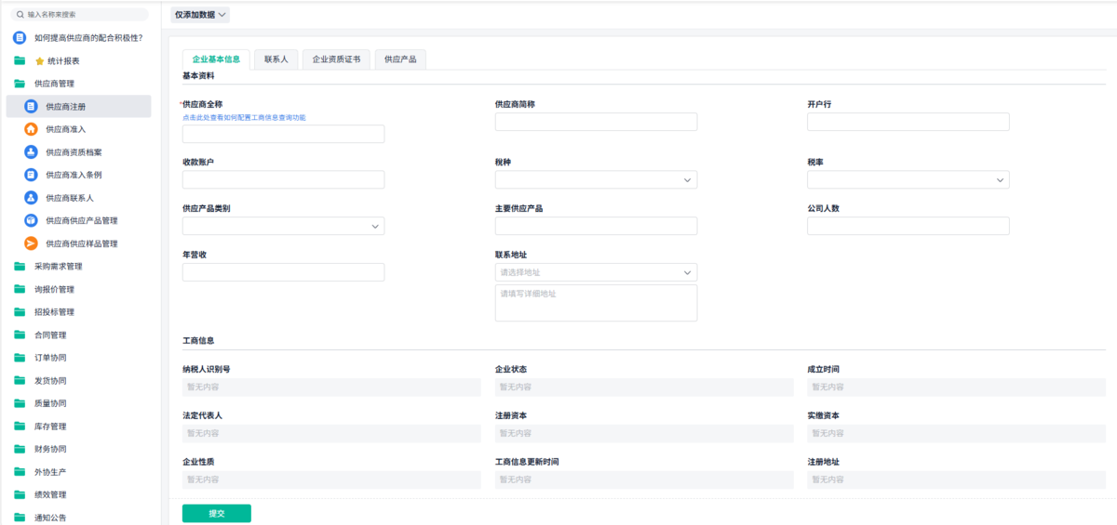Click the folder icon of 询报价管理
1117x525 pixels.
click(20, 289)
